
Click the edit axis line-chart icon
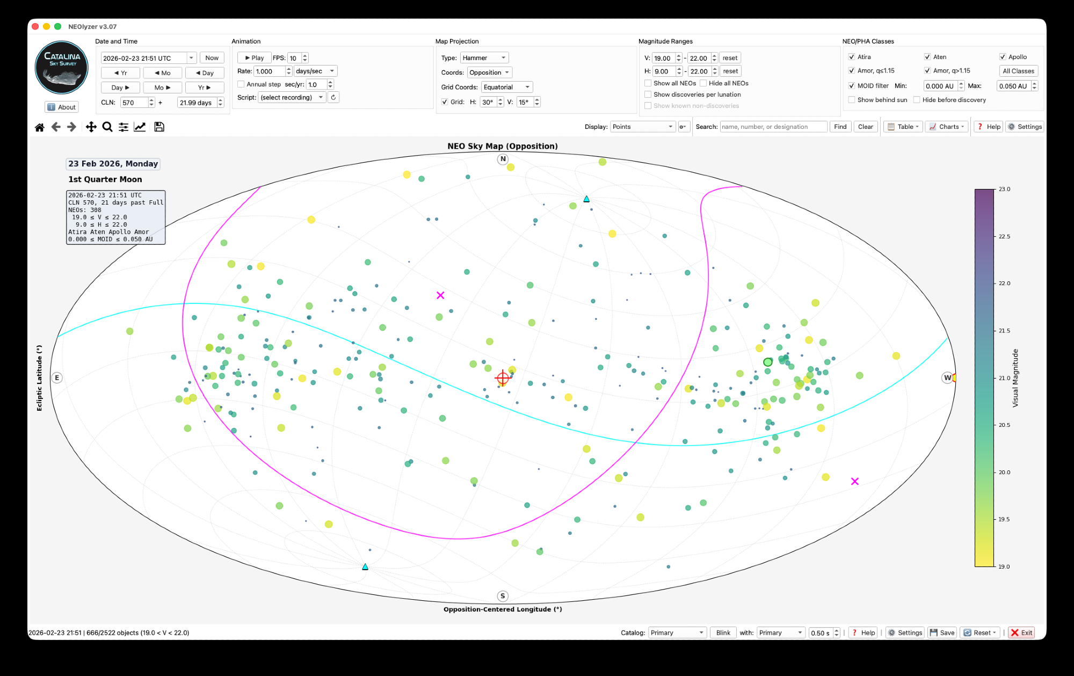coord(140,127)
